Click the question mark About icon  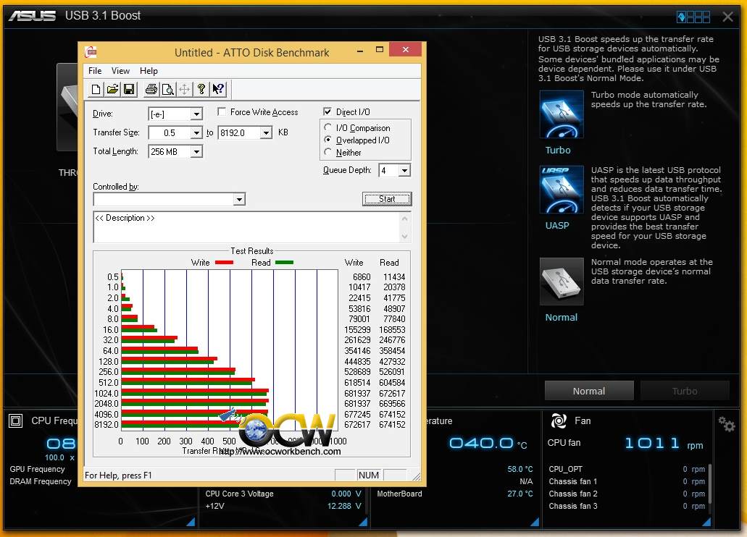coord(201,89)
